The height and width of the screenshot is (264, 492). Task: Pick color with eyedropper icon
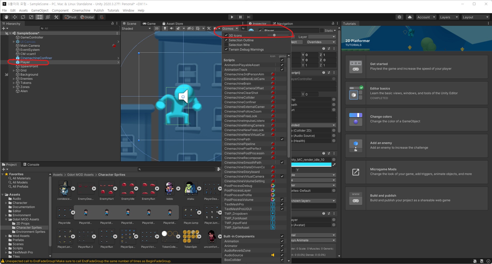(x=334, y=164)
